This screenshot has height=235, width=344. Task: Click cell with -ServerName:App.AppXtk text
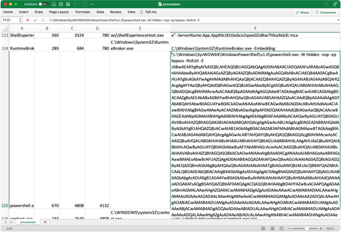coord(255,35)
